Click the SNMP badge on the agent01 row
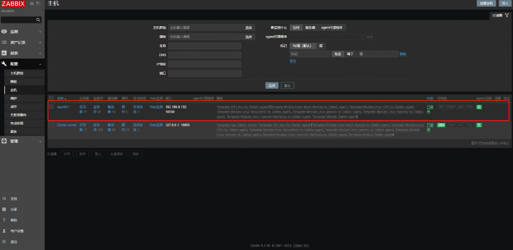The width and height of the screenshot is (513, 250). point(451,107)
